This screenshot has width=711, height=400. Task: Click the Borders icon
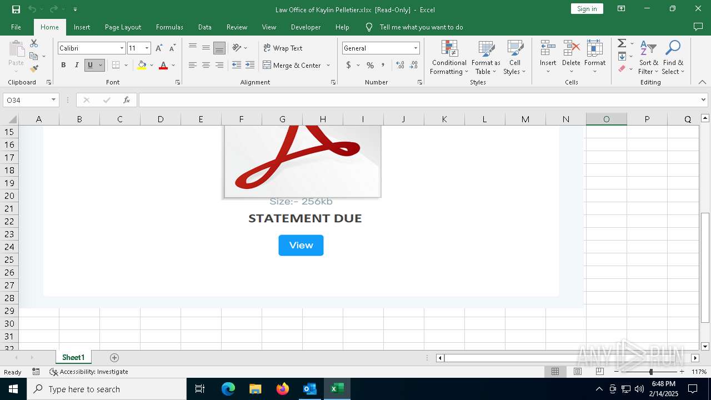point(116,66)
